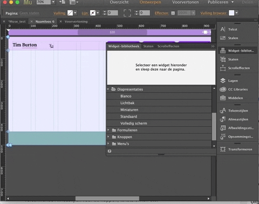259x204 pixels.
Task: Open the Stalen swatches panel icon
Action: click(223, 38)
